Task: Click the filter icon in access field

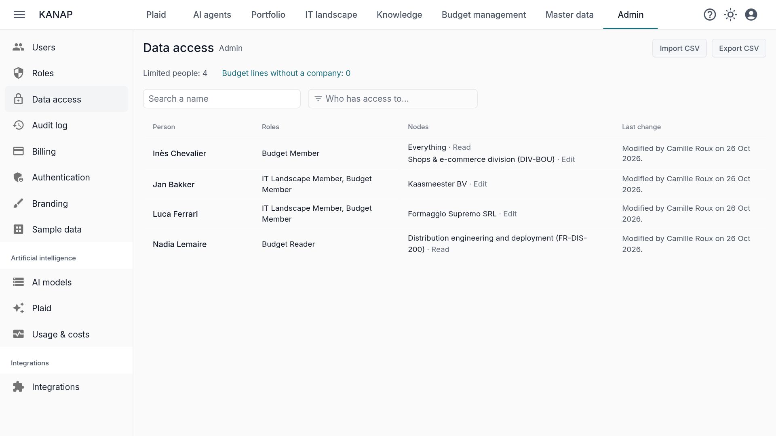Action: point(318,99)
